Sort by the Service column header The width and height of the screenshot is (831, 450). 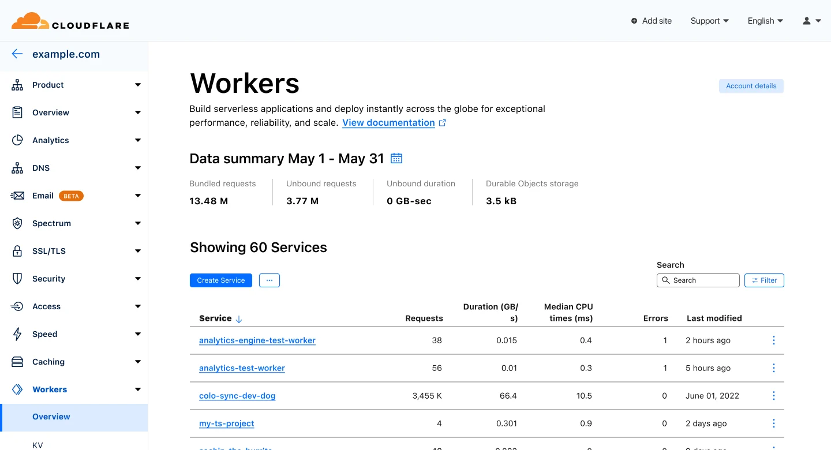point(220,318)
